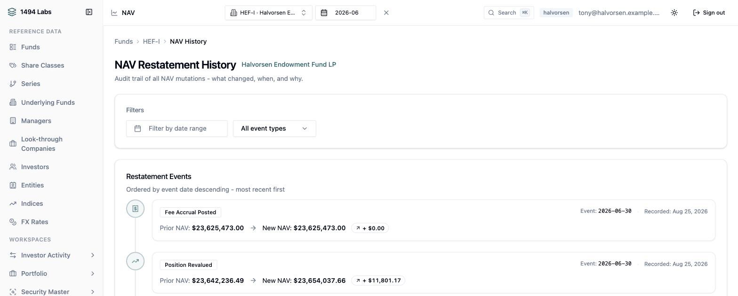Go to Funds breadcrumb link

(124, 41)
